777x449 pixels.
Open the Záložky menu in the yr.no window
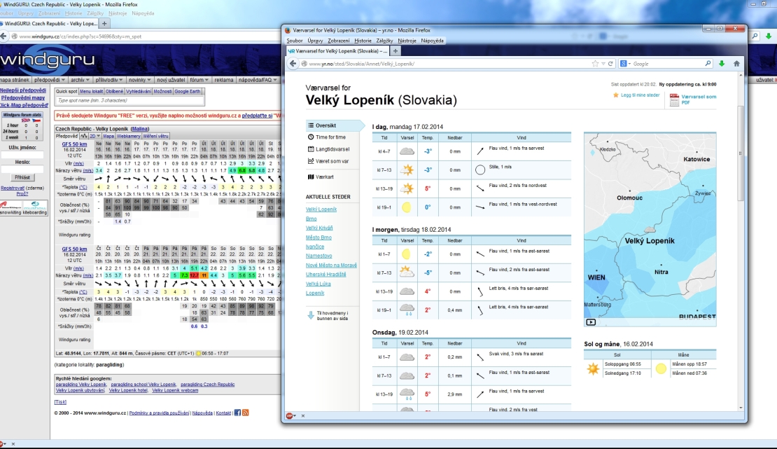click(384, 41)
